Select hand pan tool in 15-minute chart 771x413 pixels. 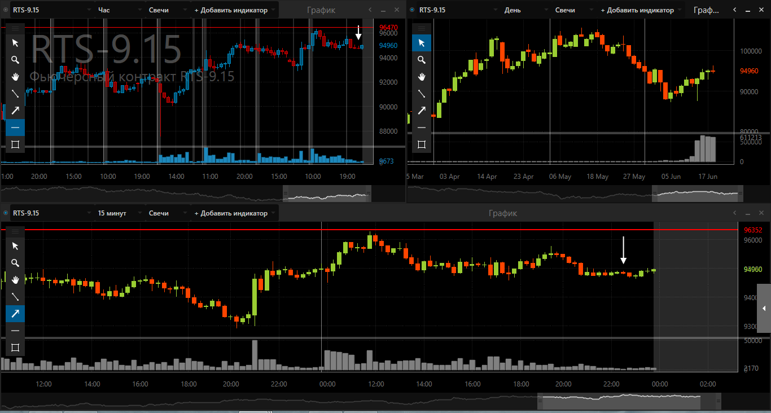(15, 280)
